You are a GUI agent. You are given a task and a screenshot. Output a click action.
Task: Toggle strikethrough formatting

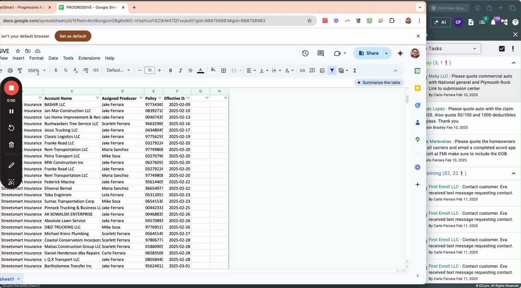[x=190, y=70]
